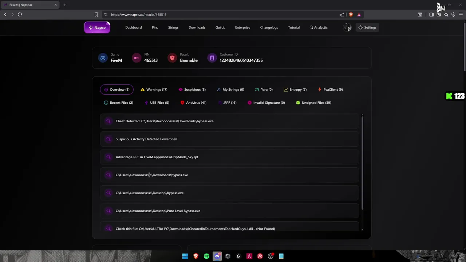Screen dimensions: 466x262
Task: Click magnifier icon beside Downloads\bypass.exe path row
Action: click(x=108, y=175)
